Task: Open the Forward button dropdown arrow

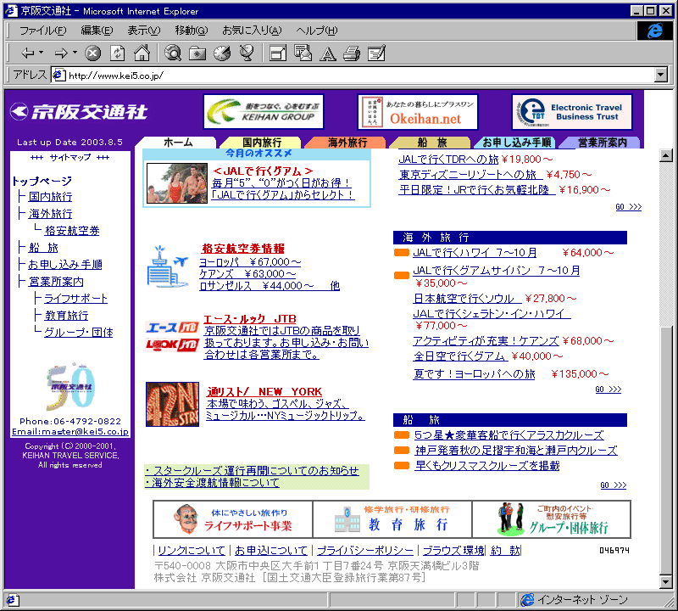Action: [x=75, y=53]
